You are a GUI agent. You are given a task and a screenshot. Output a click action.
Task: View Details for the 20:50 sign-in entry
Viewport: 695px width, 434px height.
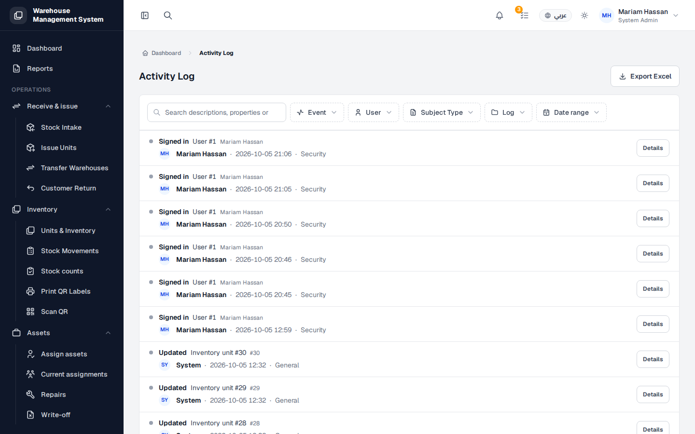point(653,218)
